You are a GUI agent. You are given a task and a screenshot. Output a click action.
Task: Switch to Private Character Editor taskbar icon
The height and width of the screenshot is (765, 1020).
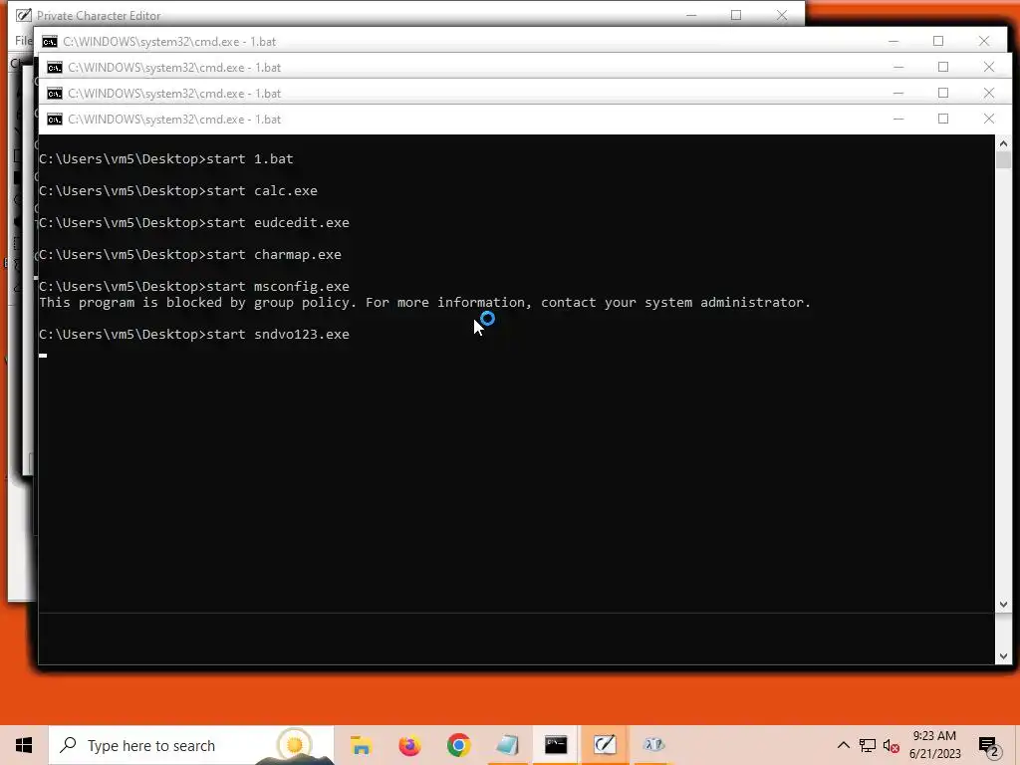tap(605, 745)
